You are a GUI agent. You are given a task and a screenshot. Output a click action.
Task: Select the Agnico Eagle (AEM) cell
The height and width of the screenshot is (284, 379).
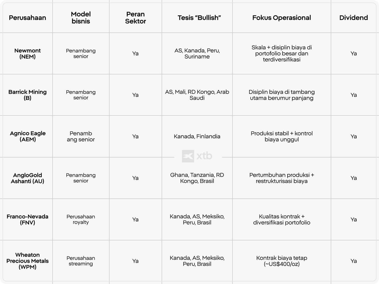(28, 136)
